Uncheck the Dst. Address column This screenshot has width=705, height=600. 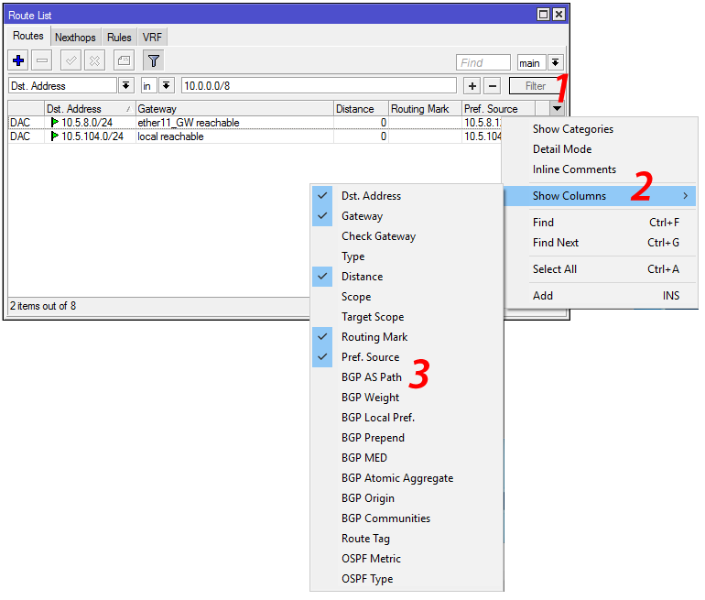(x=371, y=196)
